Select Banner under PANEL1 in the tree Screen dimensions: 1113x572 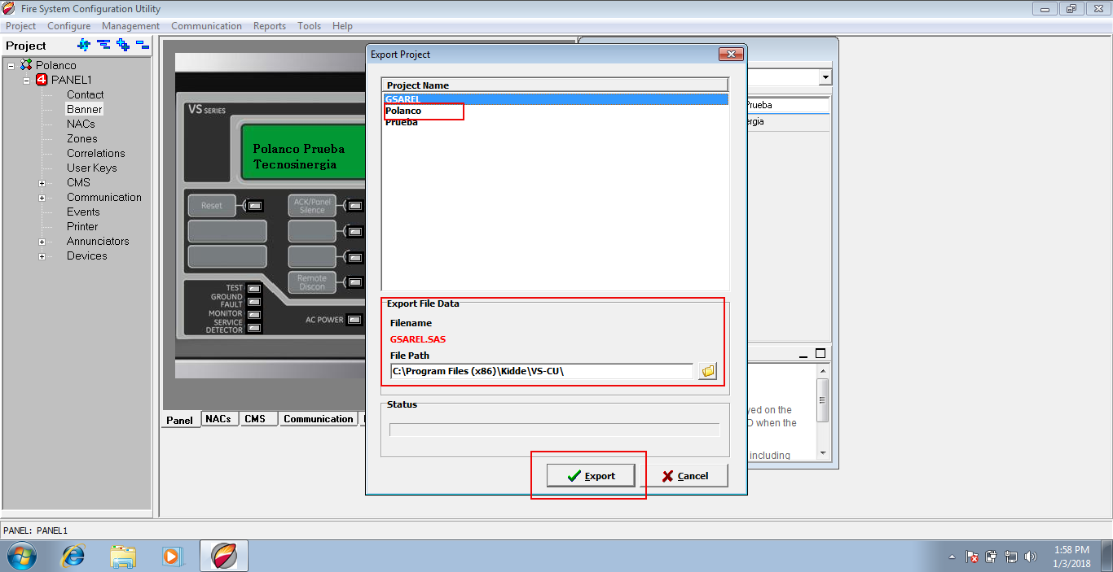coord(84,108)
